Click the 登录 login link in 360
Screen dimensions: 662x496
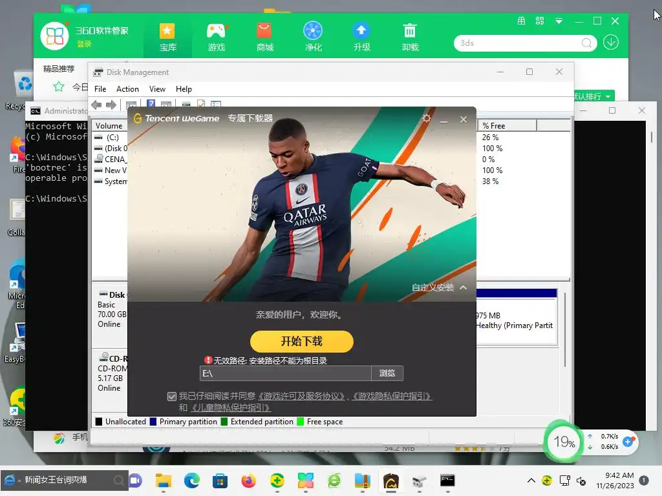click(84, 44)
